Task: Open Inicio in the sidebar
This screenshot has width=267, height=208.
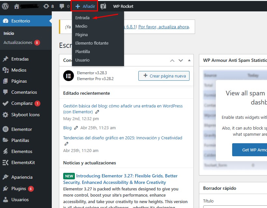Action: (9, 33)
